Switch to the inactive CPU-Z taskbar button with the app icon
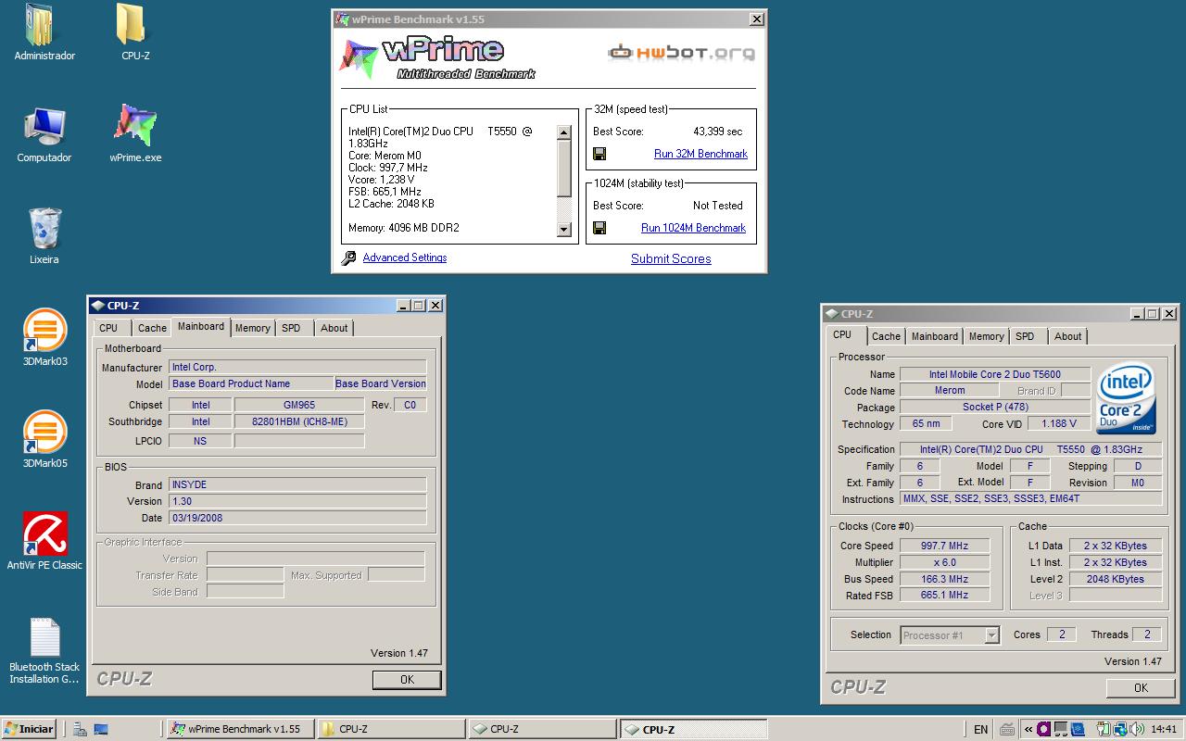This screenshot has height=741, width=1186. coord(542,729)
